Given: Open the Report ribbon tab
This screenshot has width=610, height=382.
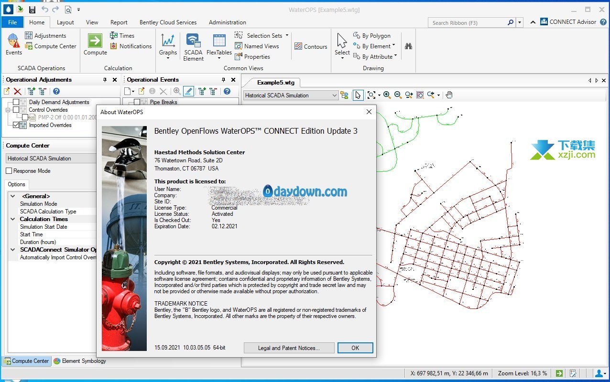Looking at the screenshot, I should (119, 22).
